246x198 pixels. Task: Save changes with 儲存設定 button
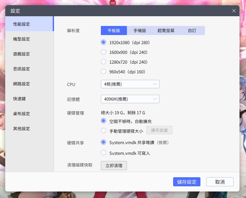pos(186,182)
